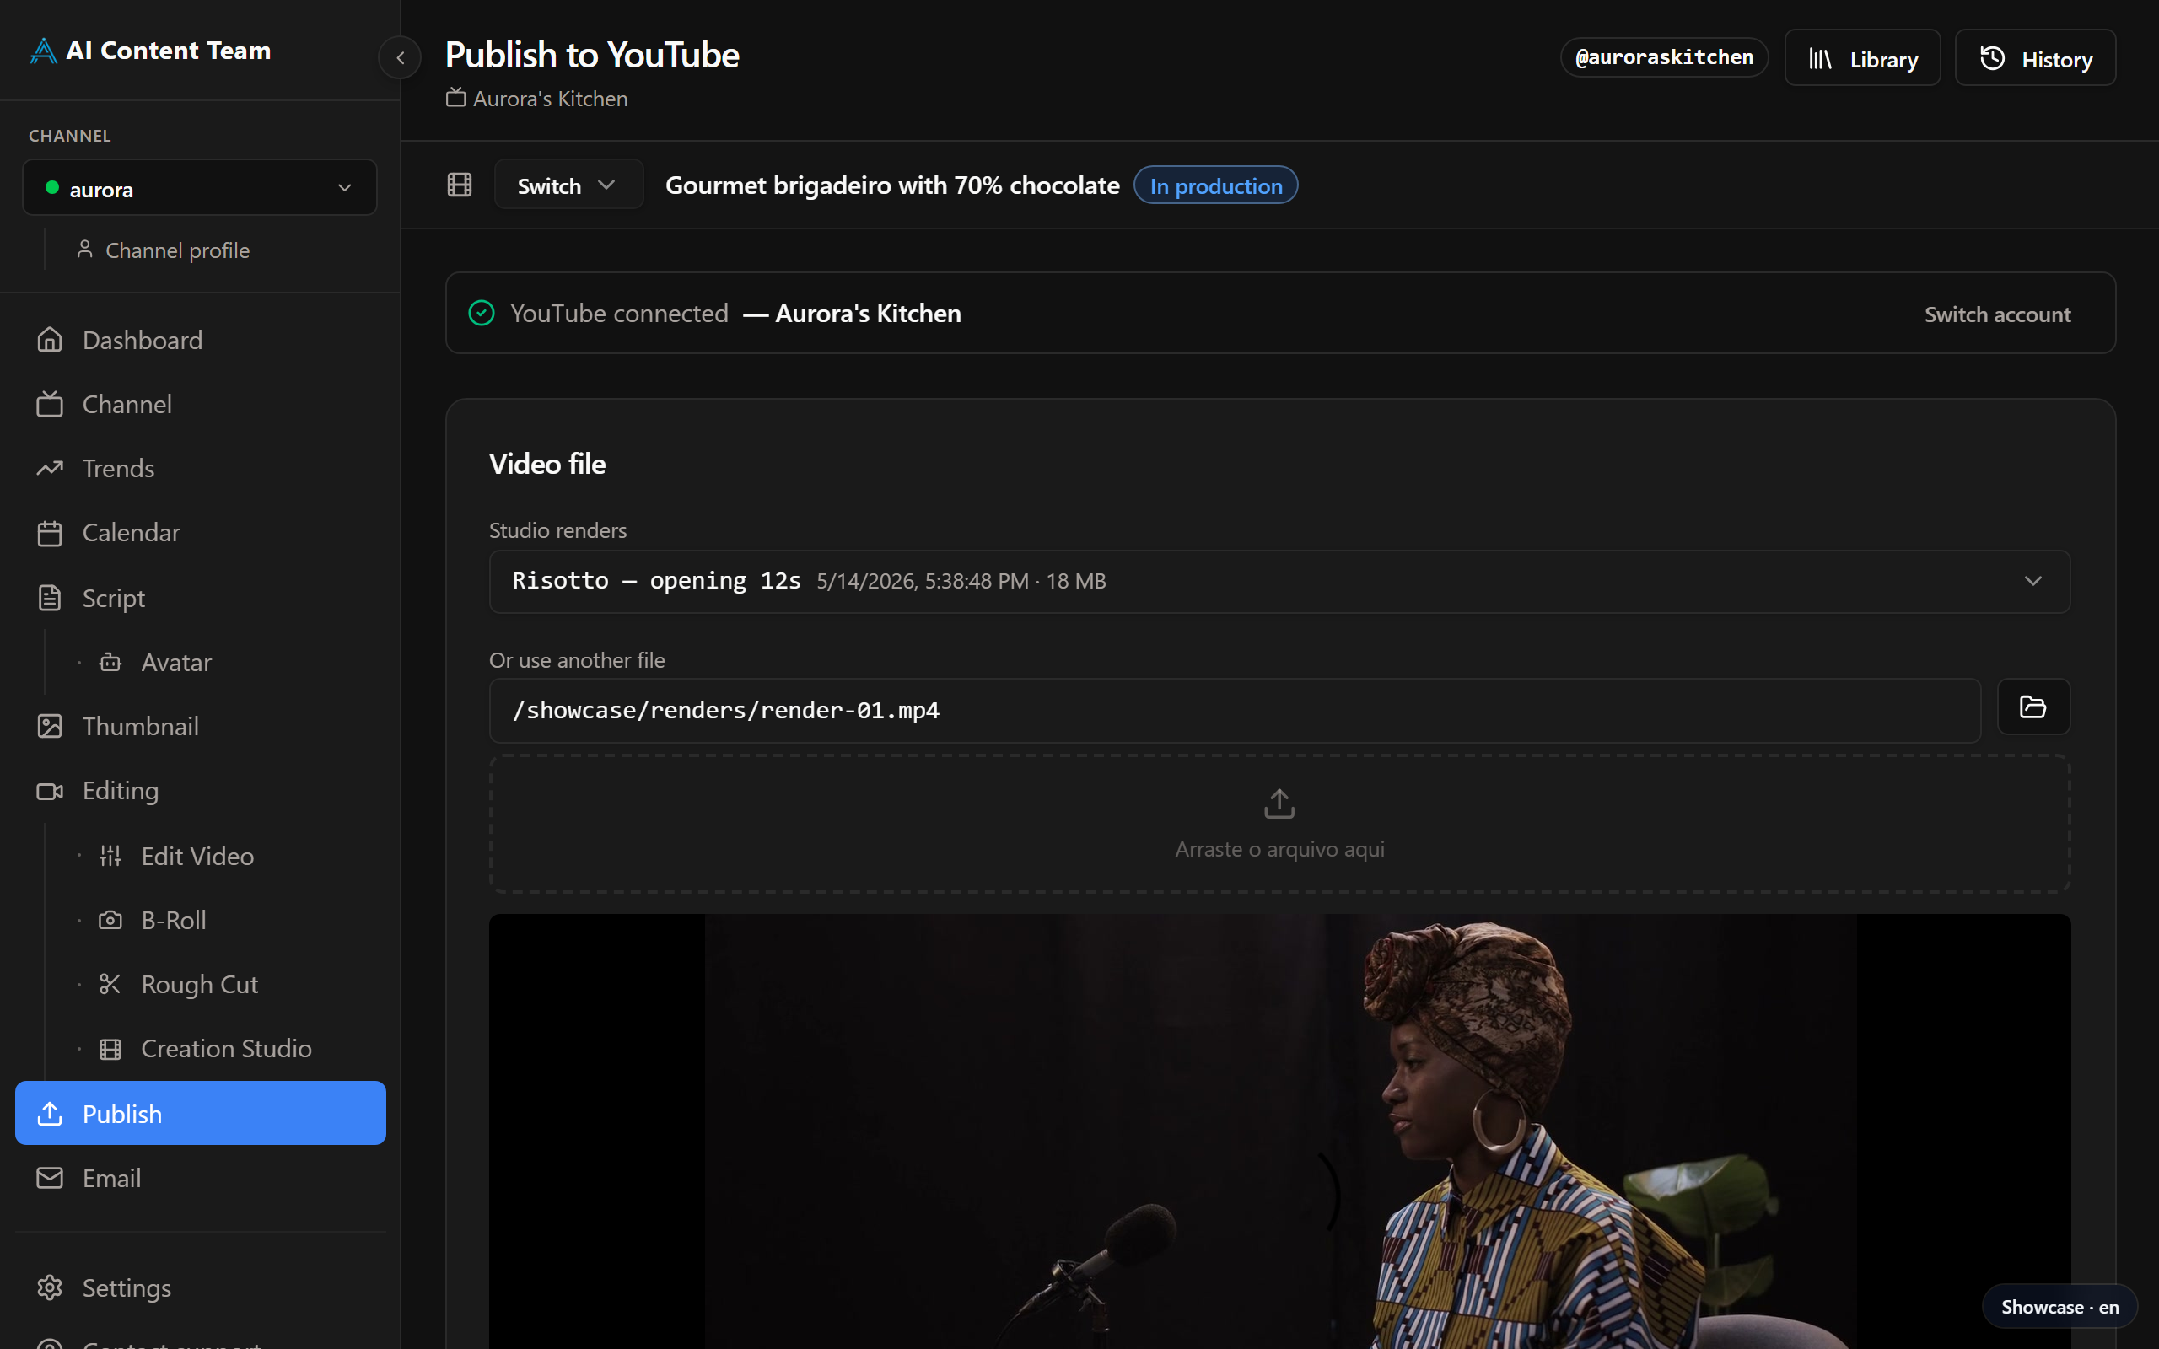Screen dimensions: 2159x1349
Task: Click the Dashboard home icon
Action: (x=50, y=340)
